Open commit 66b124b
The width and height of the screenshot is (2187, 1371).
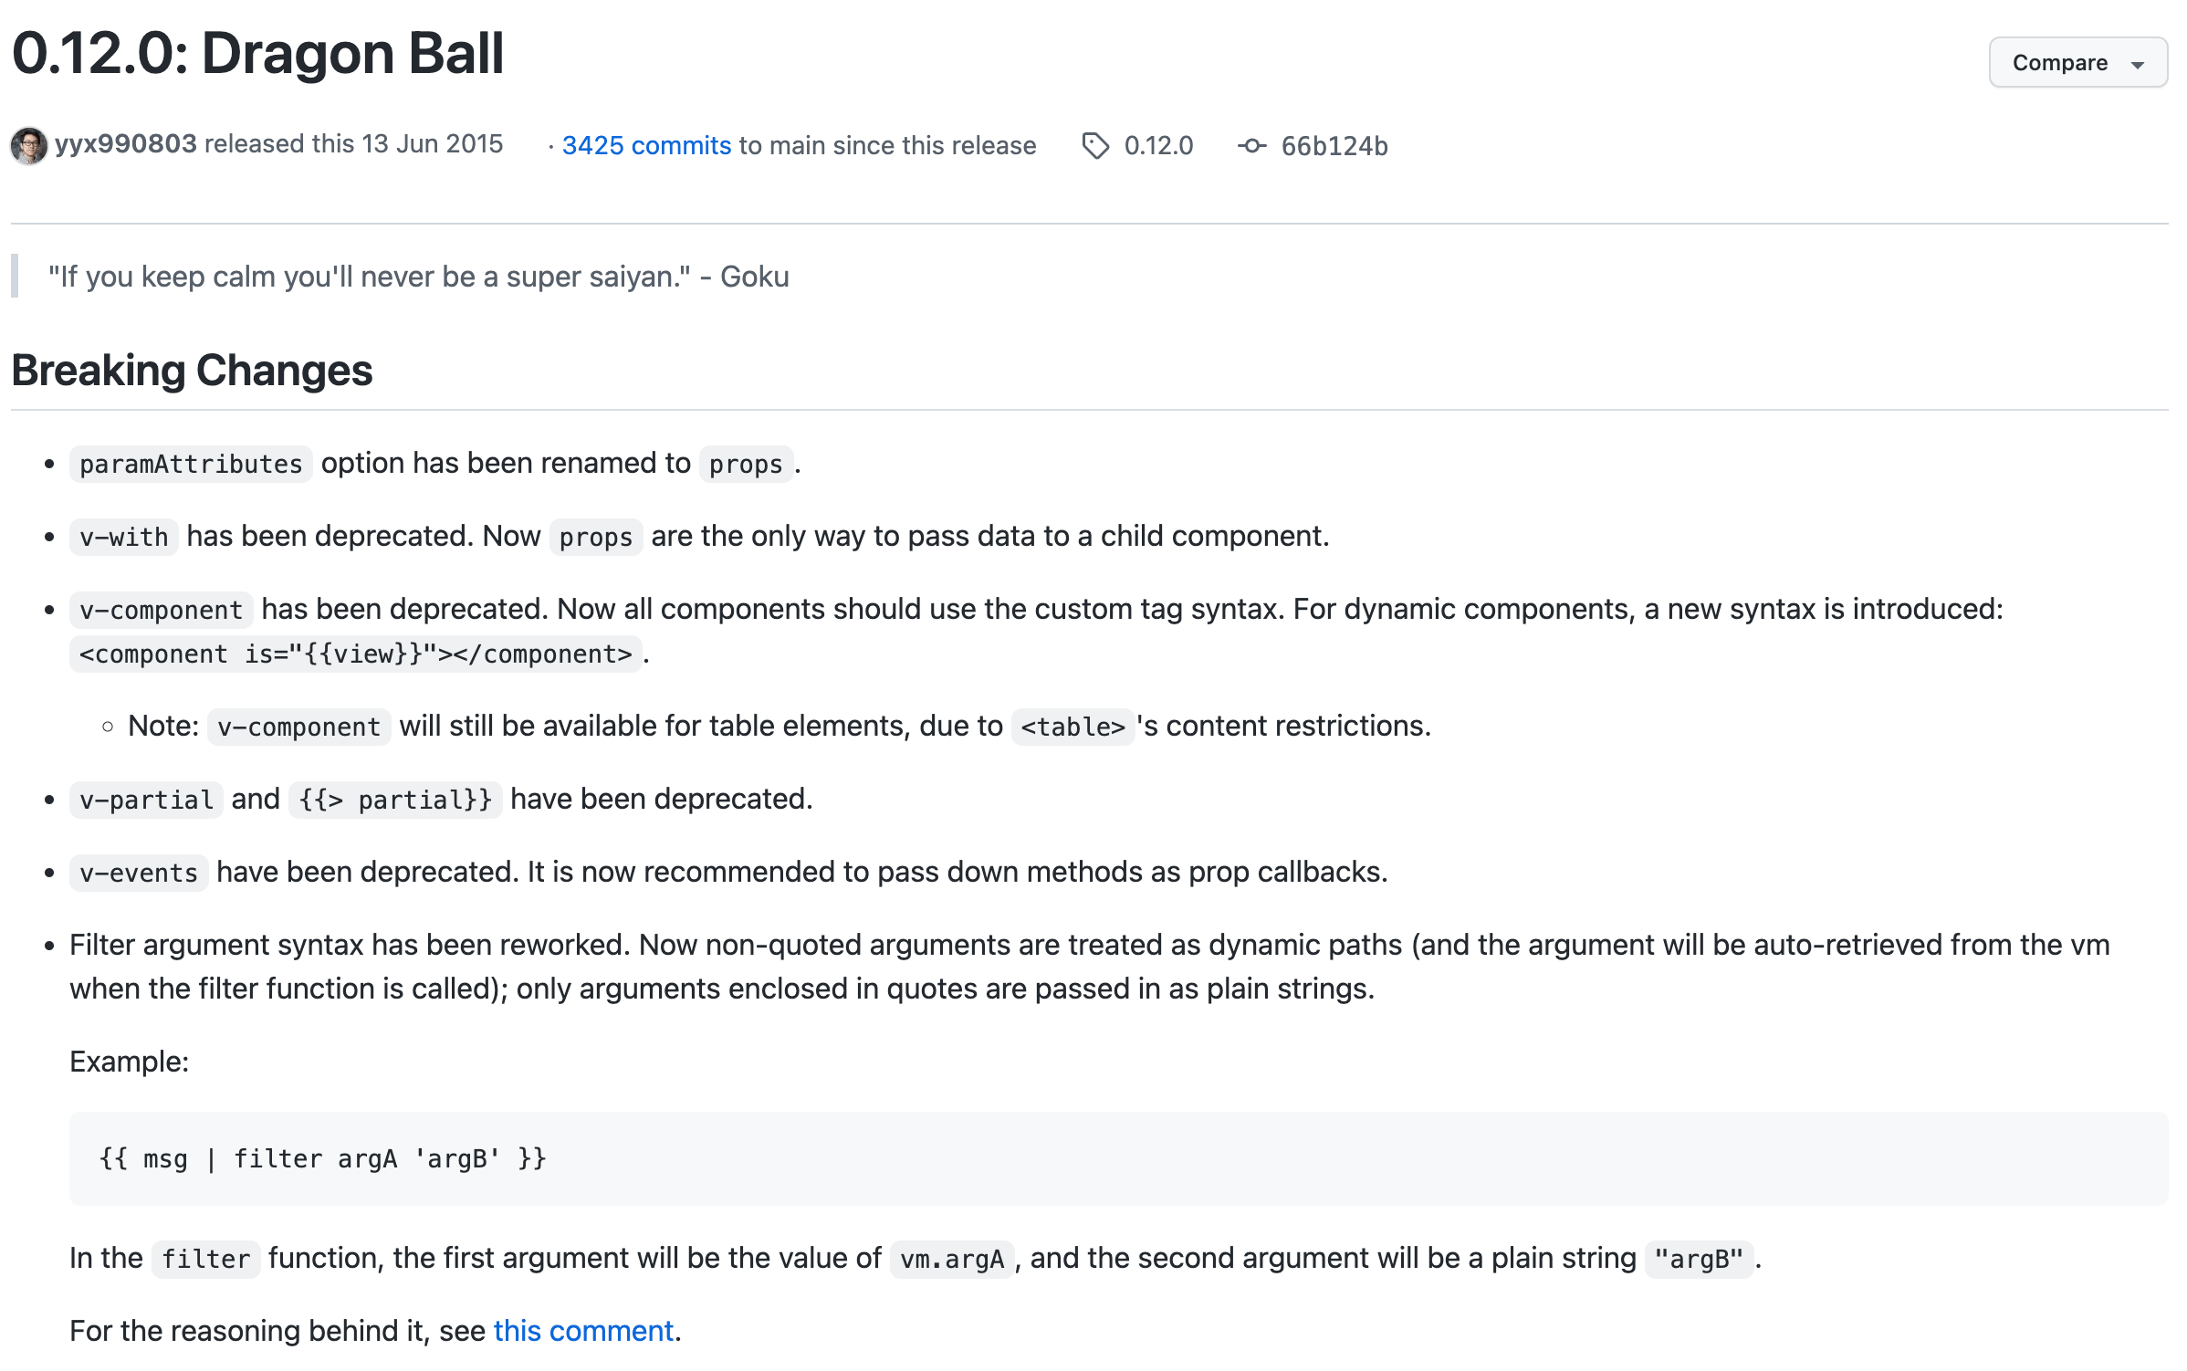[x=1334, y=146]
